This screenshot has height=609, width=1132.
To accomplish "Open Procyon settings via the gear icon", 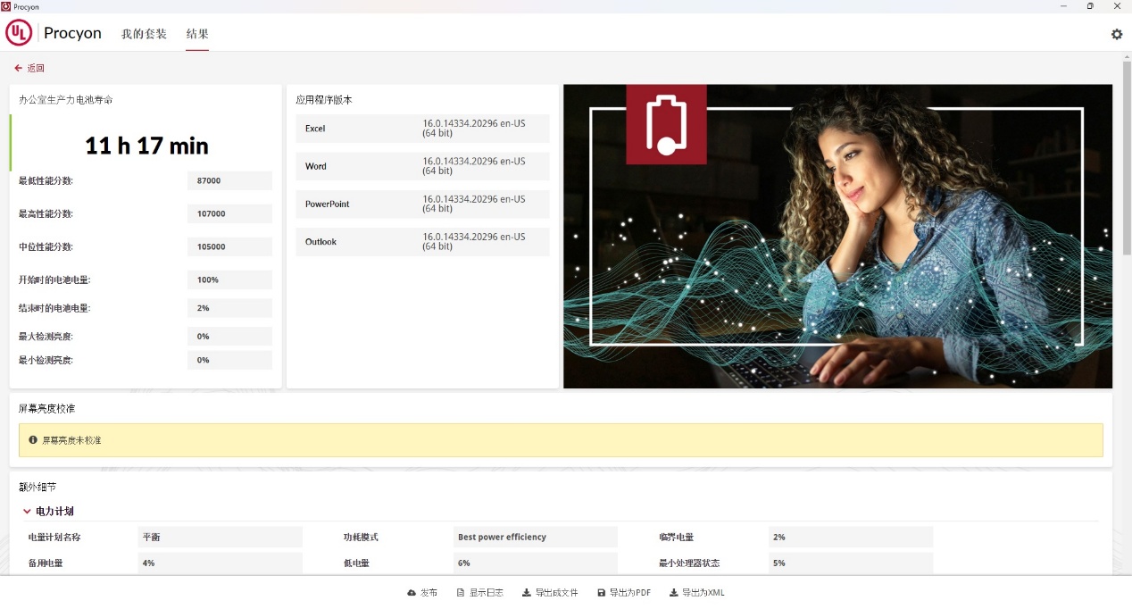I will (1116, 34).
